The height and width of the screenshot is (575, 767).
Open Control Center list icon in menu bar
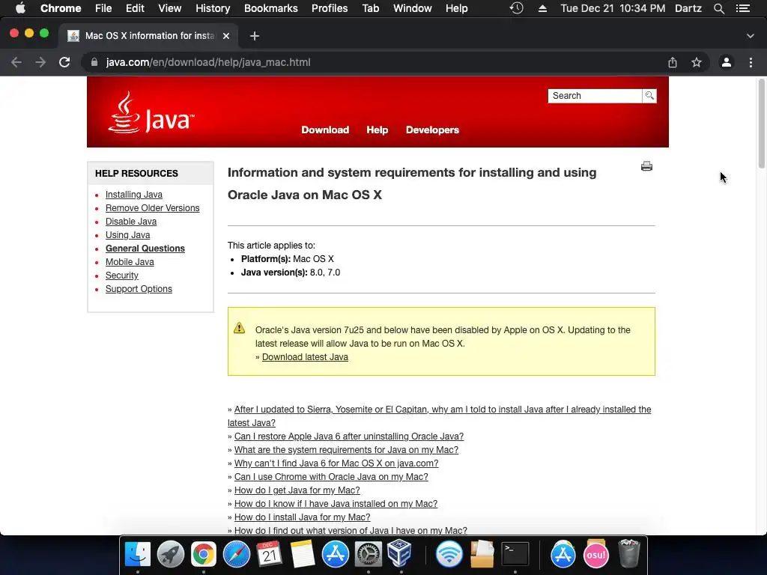coord(743,8)
